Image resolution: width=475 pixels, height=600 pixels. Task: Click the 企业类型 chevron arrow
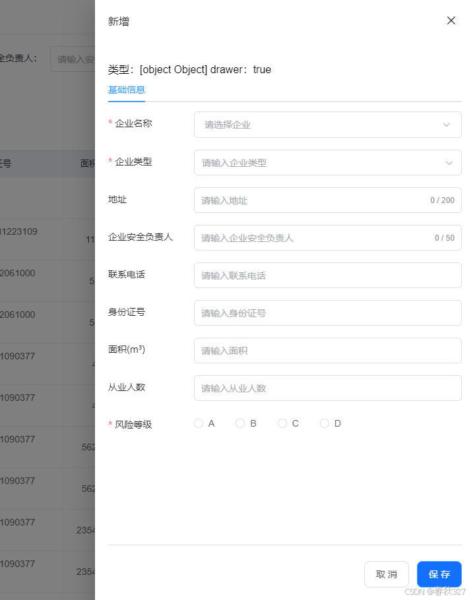point(449,163)
